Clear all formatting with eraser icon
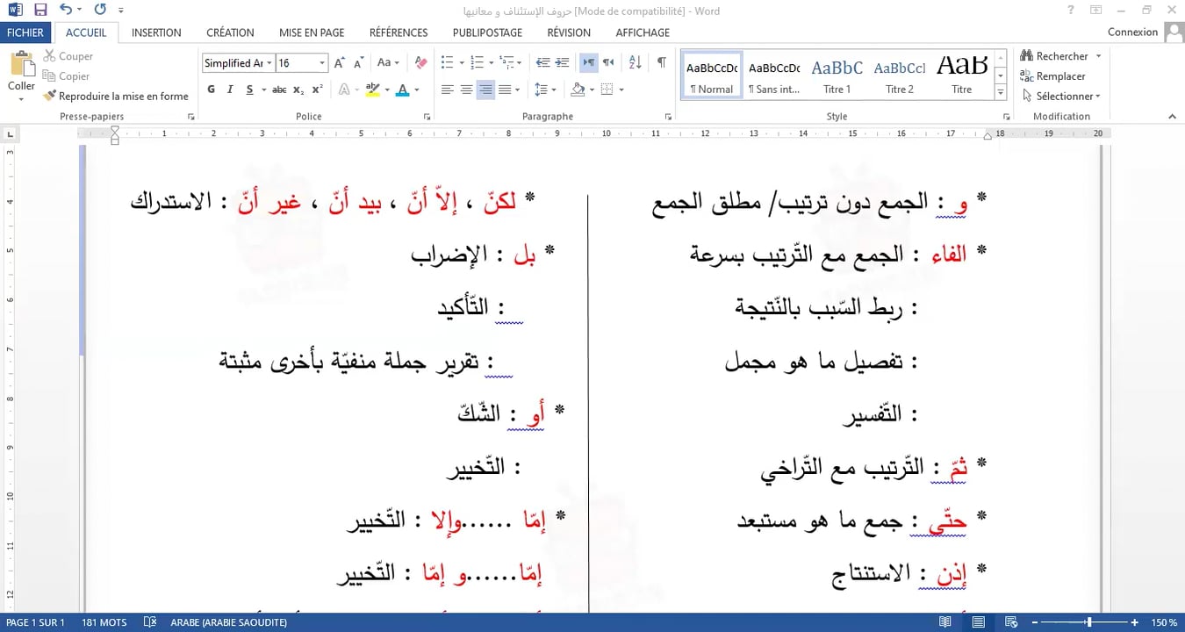The image size is (1185, 632). coord(421,62)
